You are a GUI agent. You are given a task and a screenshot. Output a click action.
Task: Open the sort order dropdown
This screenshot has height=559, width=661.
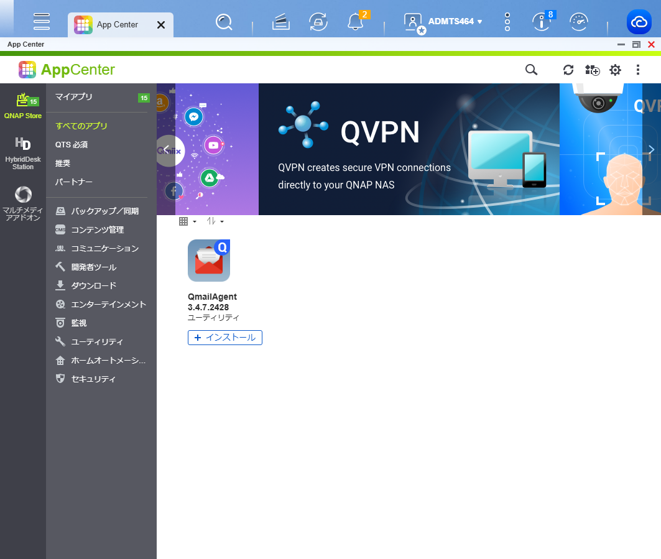click(x=215, y=221)
